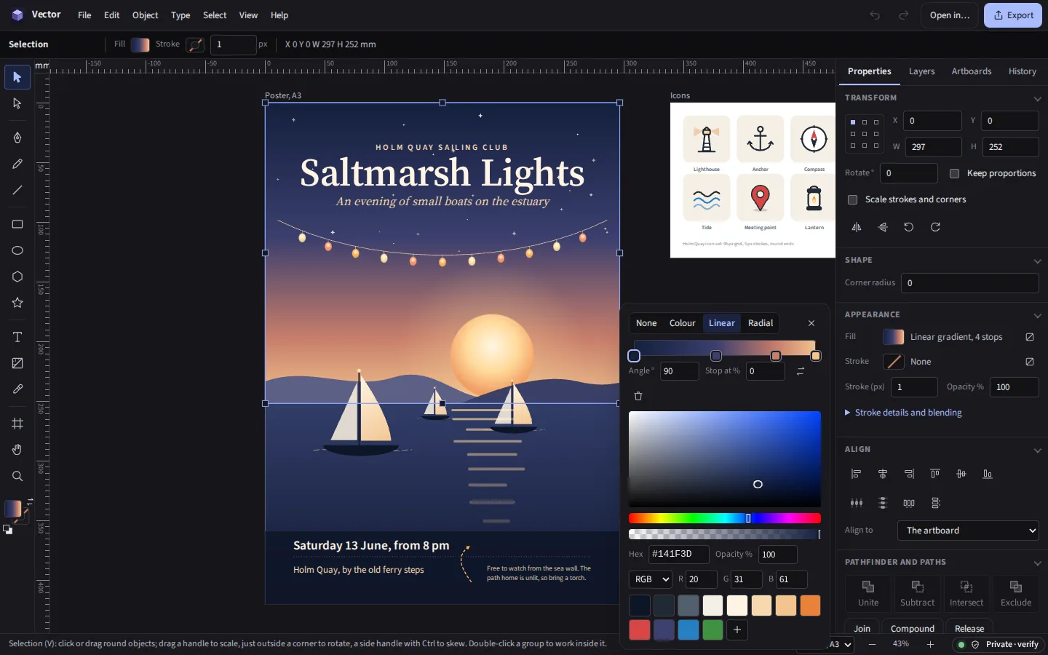Image resolution: width=1048 pixels, height=655 pixels.
Task: Click the Undo arrow in top bar
Action: (x=875, y=15)
